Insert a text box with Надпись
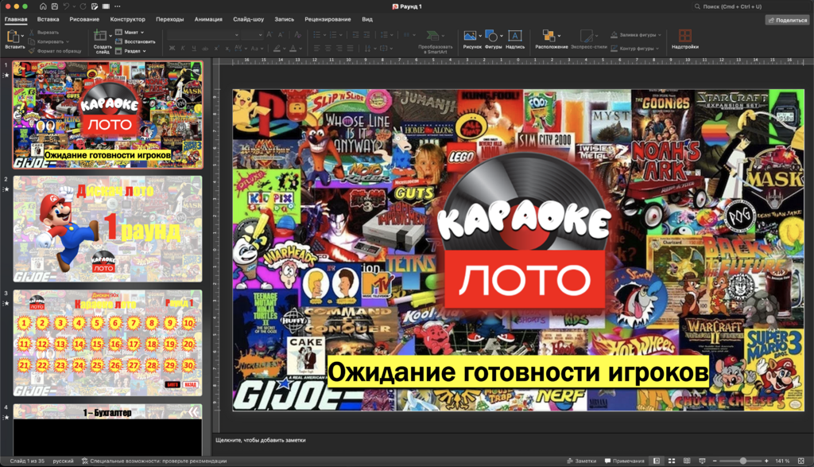The image size is (814, 467). 514,35
